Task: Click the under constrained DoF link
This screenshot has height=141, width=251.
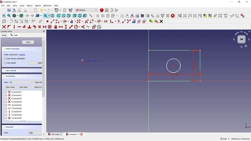Action: (x=22, y=55)
